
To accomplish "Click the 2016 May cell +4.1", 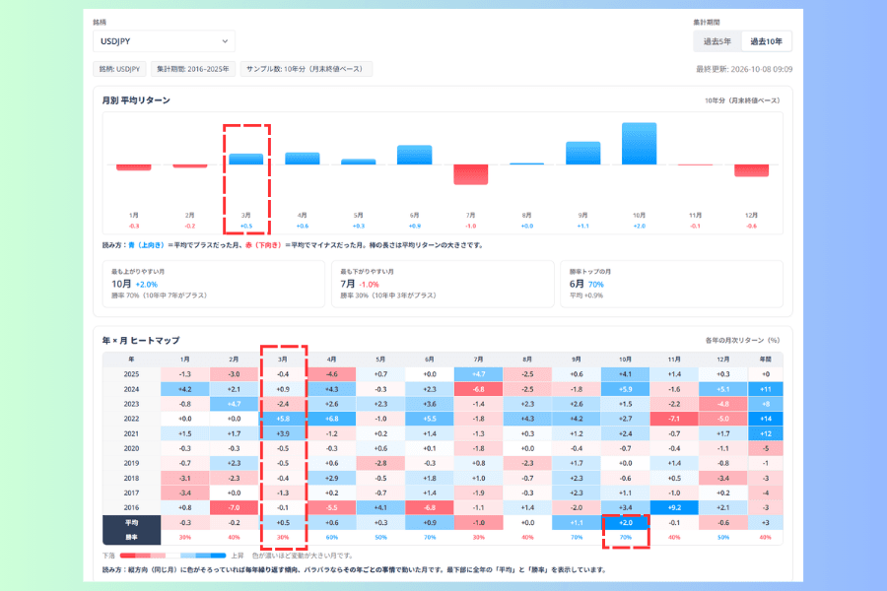I will [380, 507].
